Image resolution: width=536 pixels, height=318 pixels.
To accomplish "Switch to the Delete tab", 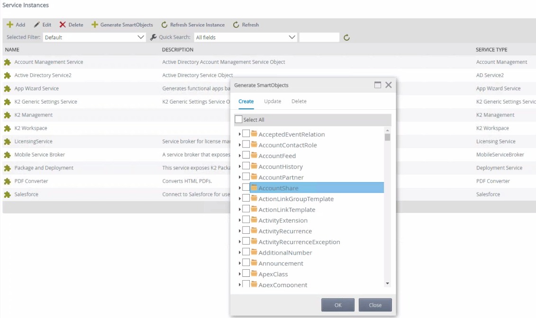I will tap(299, 101).
